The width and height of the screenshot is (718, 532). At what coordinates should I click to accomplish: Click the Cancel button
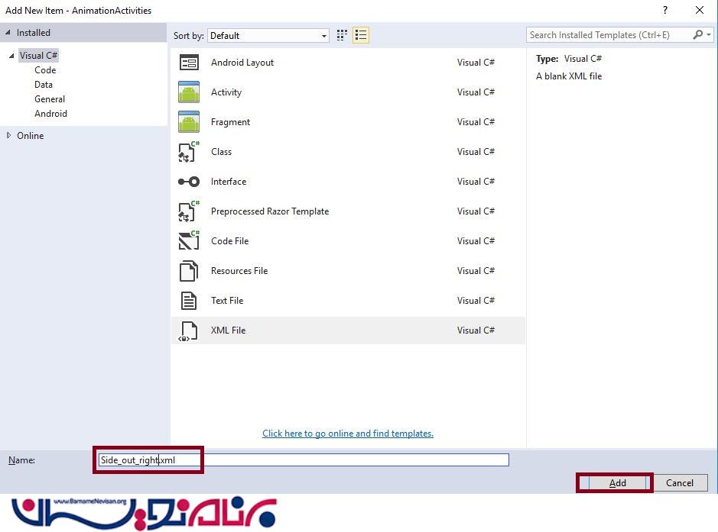[x=680, y=482]
